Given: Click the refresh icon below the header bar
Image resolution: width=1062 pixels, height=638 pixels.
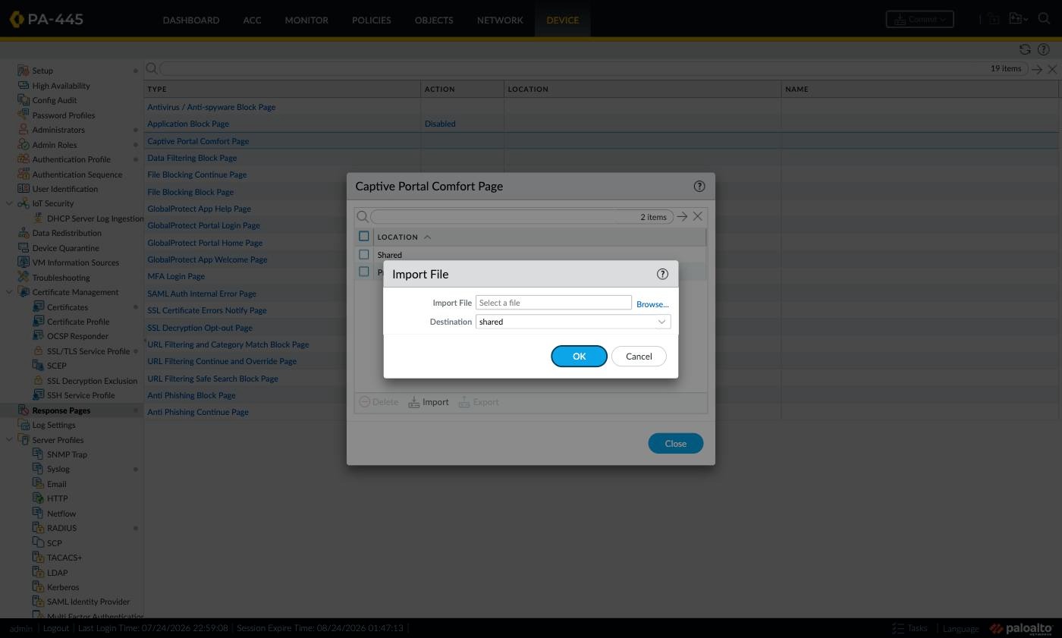Looking at the screenshot, I should (x=1025, y=49).
